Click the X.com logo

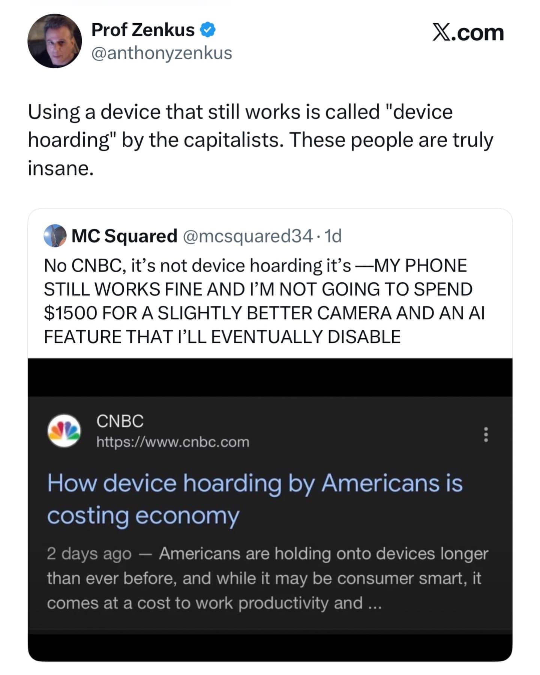point(468,33)
